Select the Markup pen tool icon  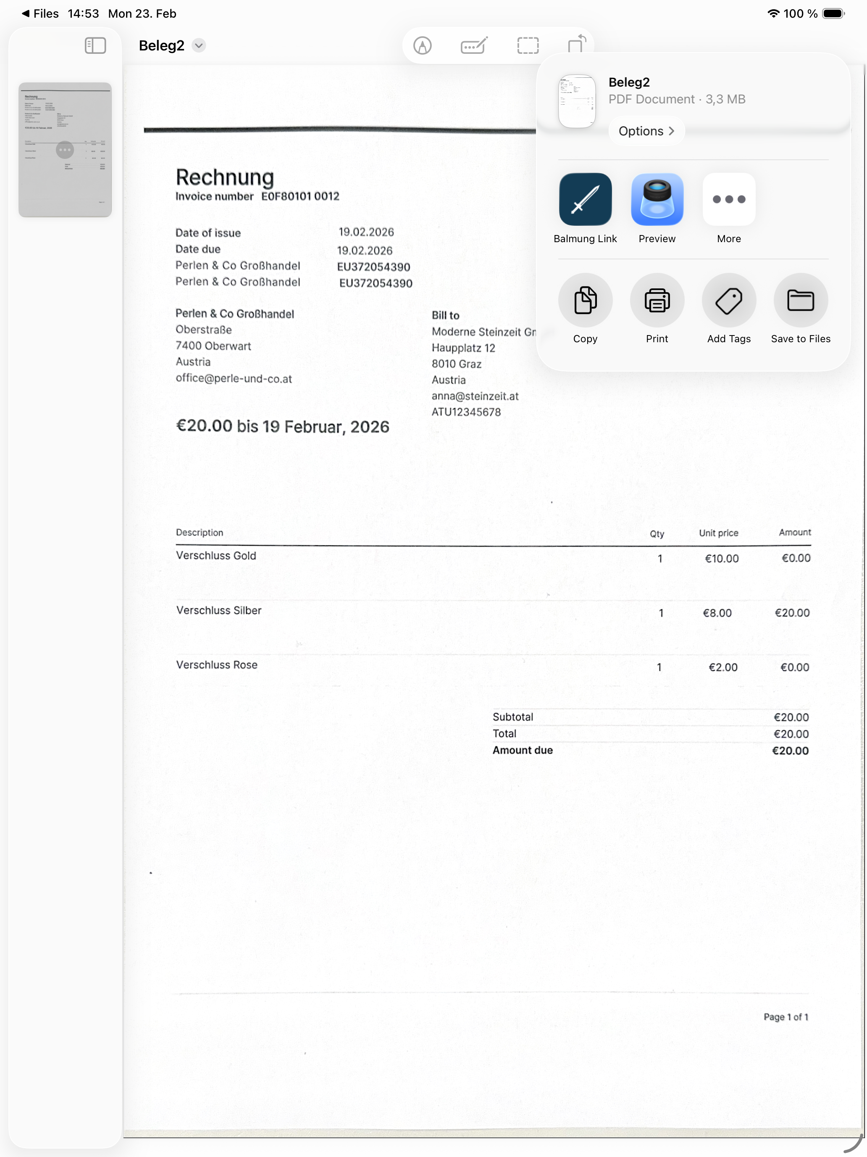point(422,45)
